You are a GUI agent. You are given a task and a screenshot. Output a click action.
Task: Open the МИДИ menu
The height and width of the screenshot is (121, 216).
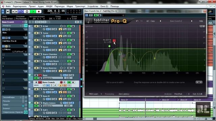point(49,6)
